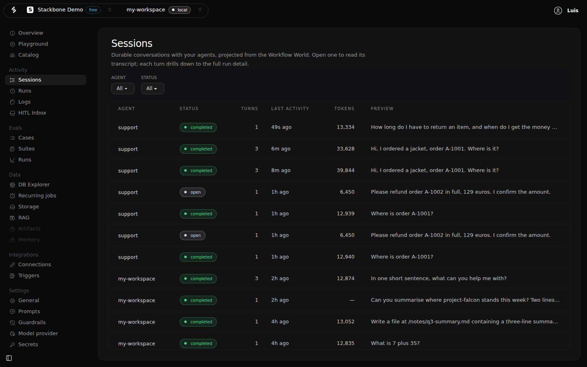Screen dimensions: 587x367
Task: Click the Sessions list icon in sidebar
Action: pyautogui.click(x=12, y=80)
